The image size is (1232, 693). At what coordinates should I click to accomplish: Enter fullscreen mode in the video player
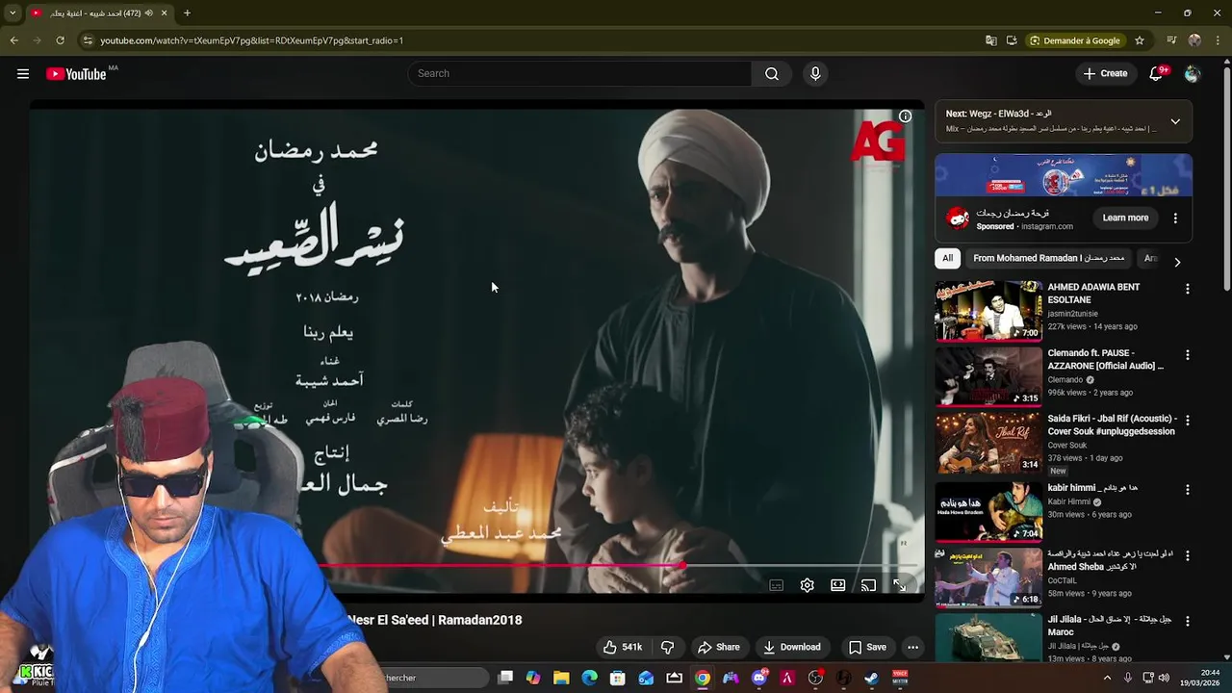click(x=899, y=585)
